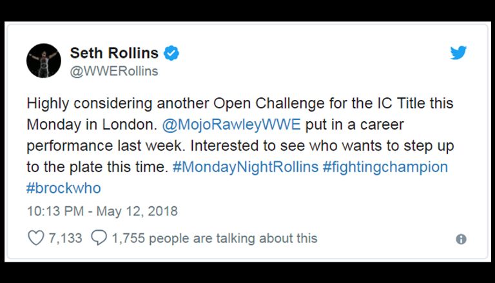Click the tweet body text
Viewport: 495px width, 283px height.
[238, 145]
